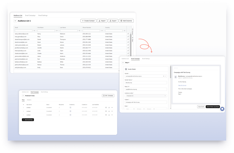The image size is (234, 153).
Task: Open the Last Name filter menu icon
Action: 79,31
